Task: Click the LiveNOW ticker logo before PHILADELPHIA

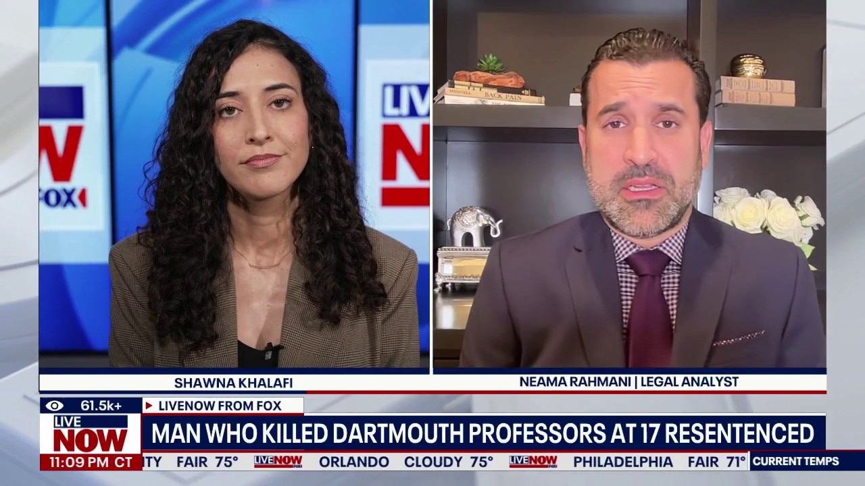Action: point(533,462)
